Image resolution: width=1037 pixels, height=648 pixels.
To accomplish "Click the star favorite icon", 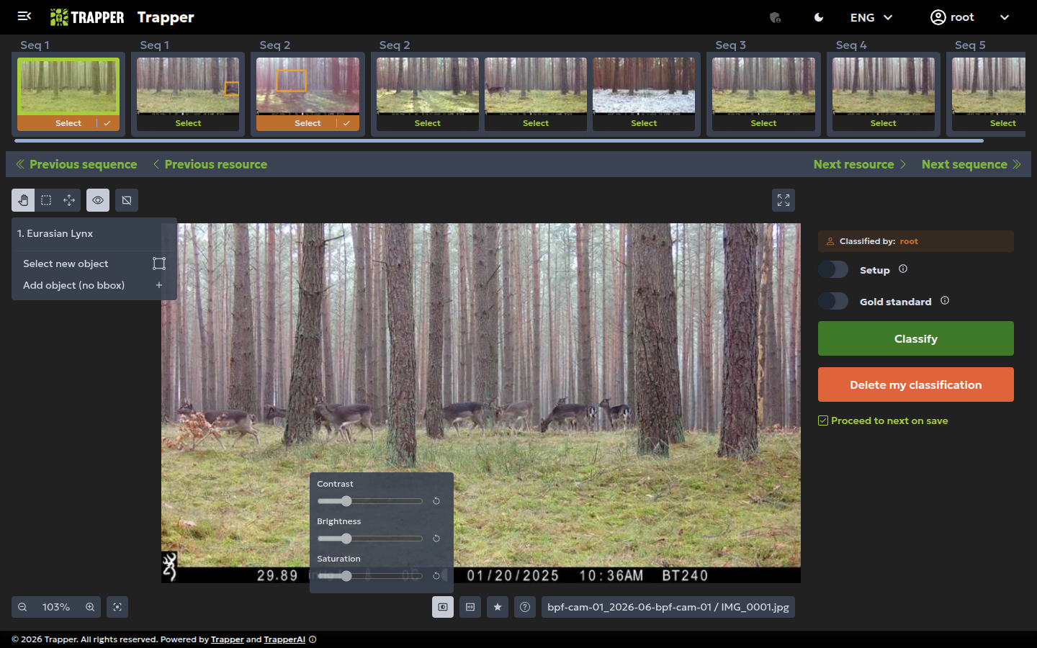I will (x=498, y=607).
